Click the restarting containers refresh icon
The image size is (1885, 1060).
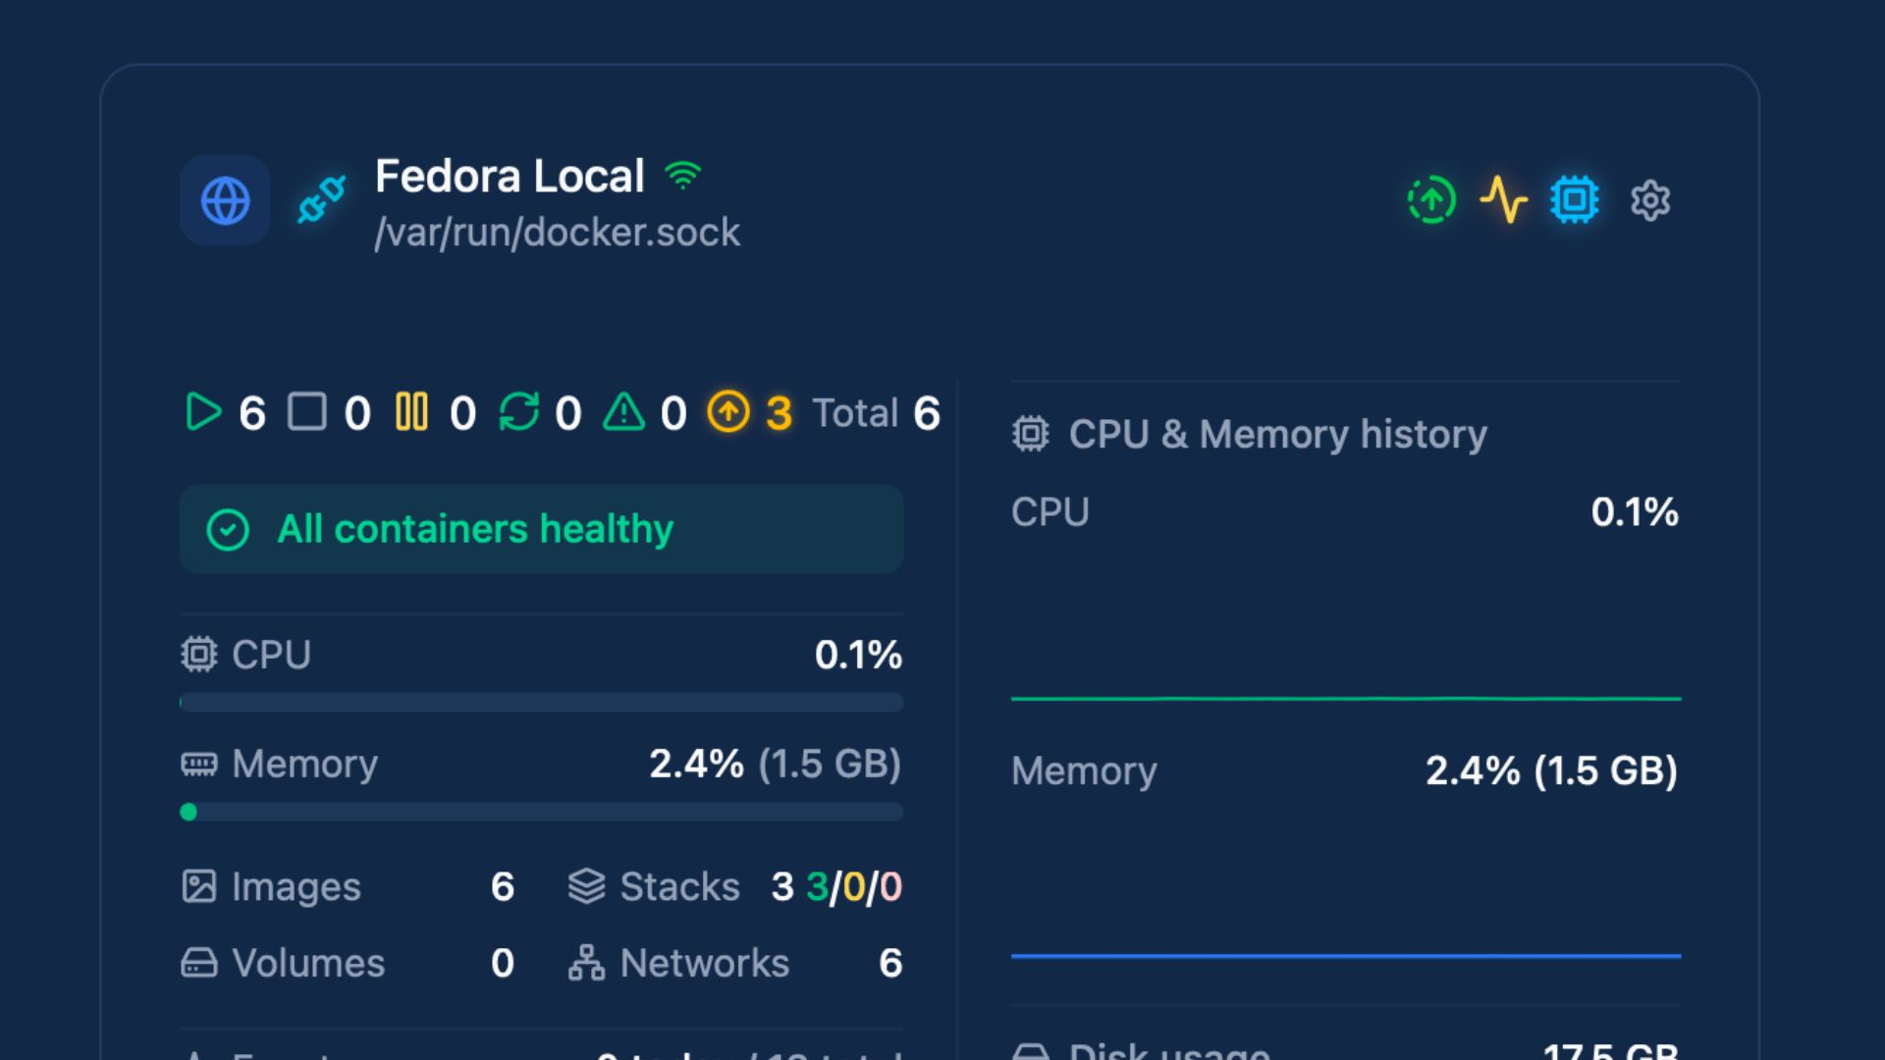[x=518, y=412]
